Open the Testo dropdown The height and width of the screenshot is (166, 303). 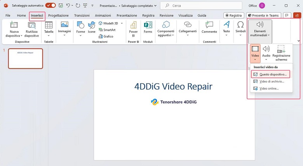[226, 29]
